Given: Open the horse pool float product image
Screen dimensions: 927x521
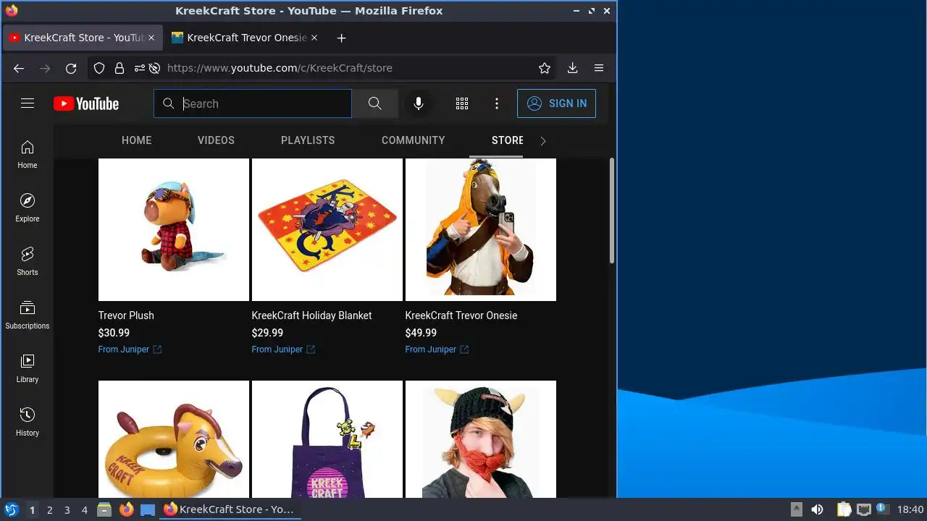Looking at the screenshot, I should [174, 439].
